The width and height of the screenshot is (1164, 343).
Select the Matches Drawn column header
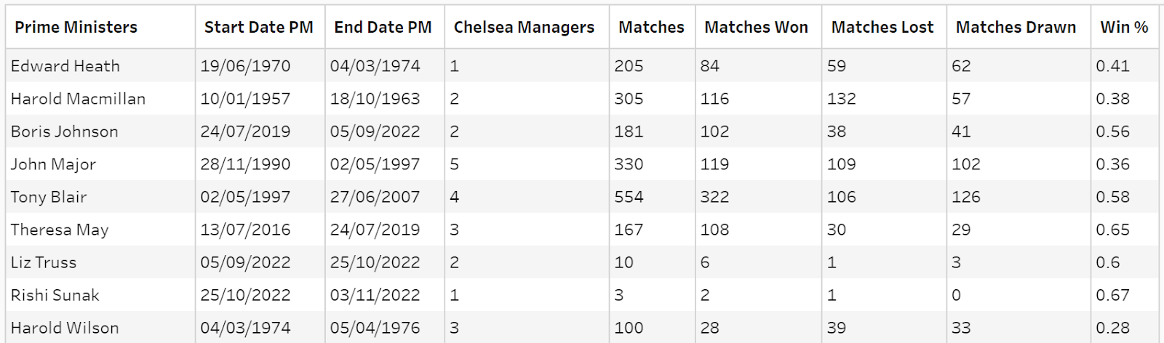pyautogui.click(x=1016, y=28)
